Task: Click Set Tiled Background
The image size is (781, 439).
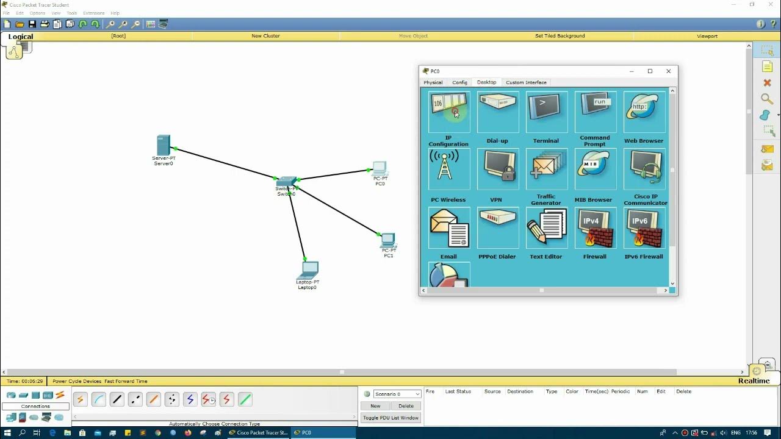Action: (560, 36)
